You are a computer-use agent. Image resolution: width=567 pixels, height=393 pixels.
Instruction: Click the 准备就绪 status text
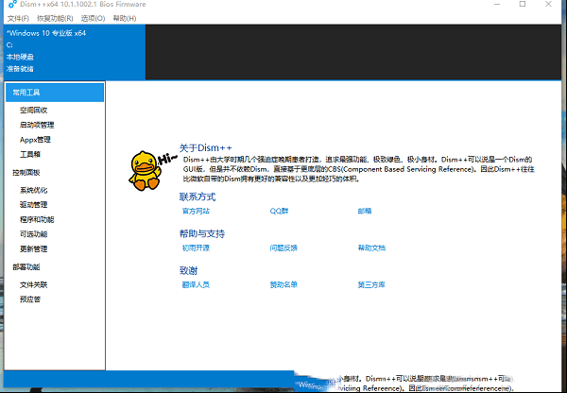[20, 69]
